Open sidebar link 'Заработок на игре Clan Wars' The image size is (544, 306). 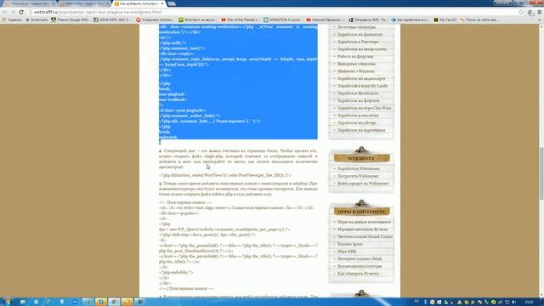(x=365, y=108)
